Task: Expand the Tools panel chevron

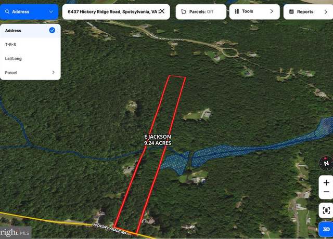Action: click(x=272, y=11)
